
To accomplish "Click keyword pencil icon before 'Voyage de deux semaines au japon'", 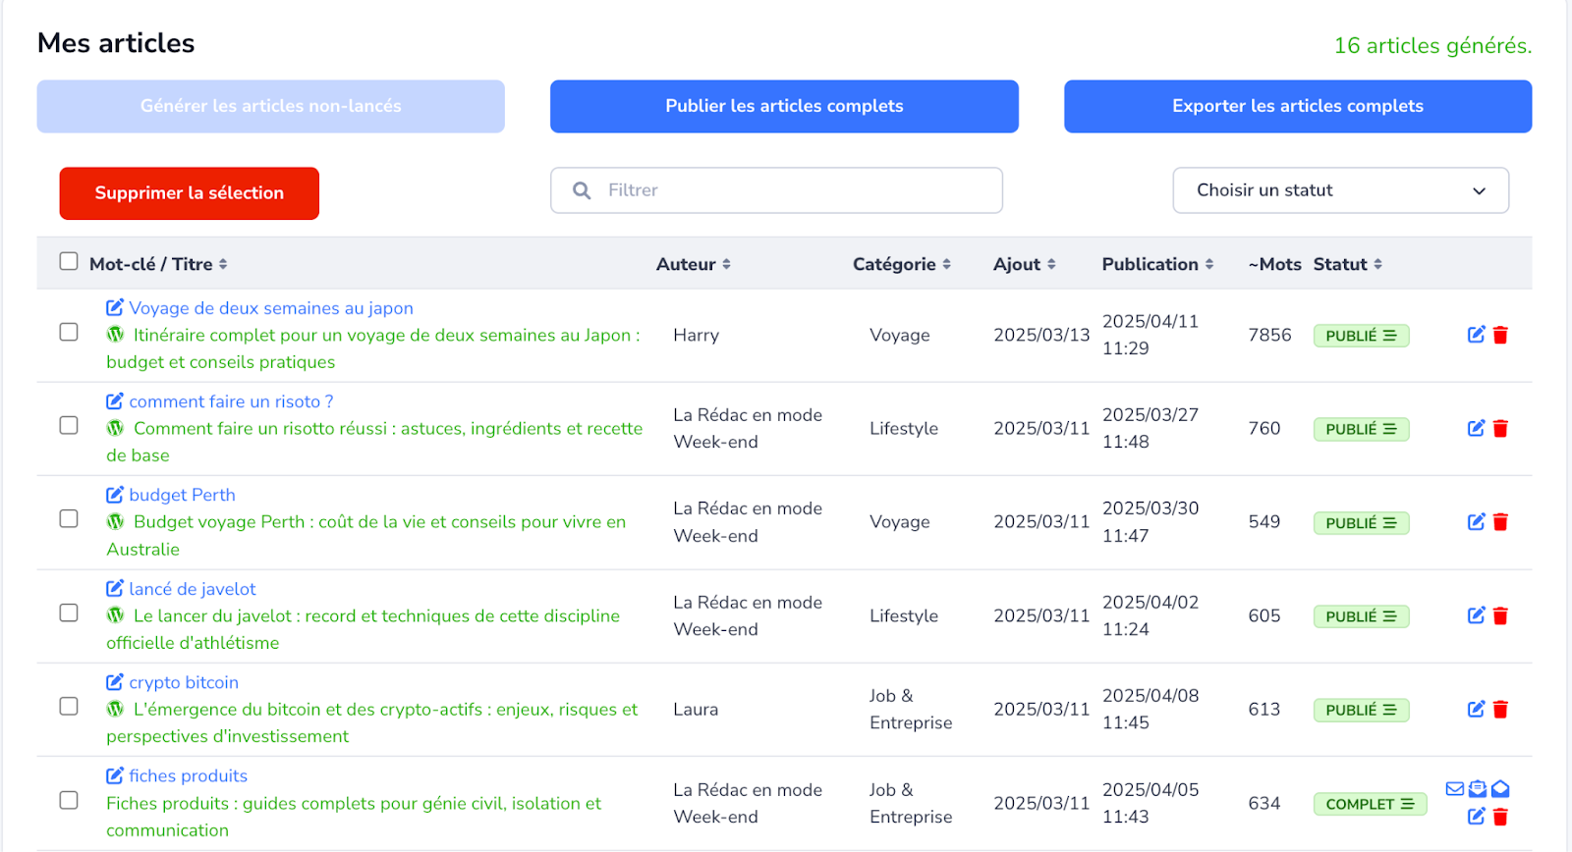I will coord(115,307).
